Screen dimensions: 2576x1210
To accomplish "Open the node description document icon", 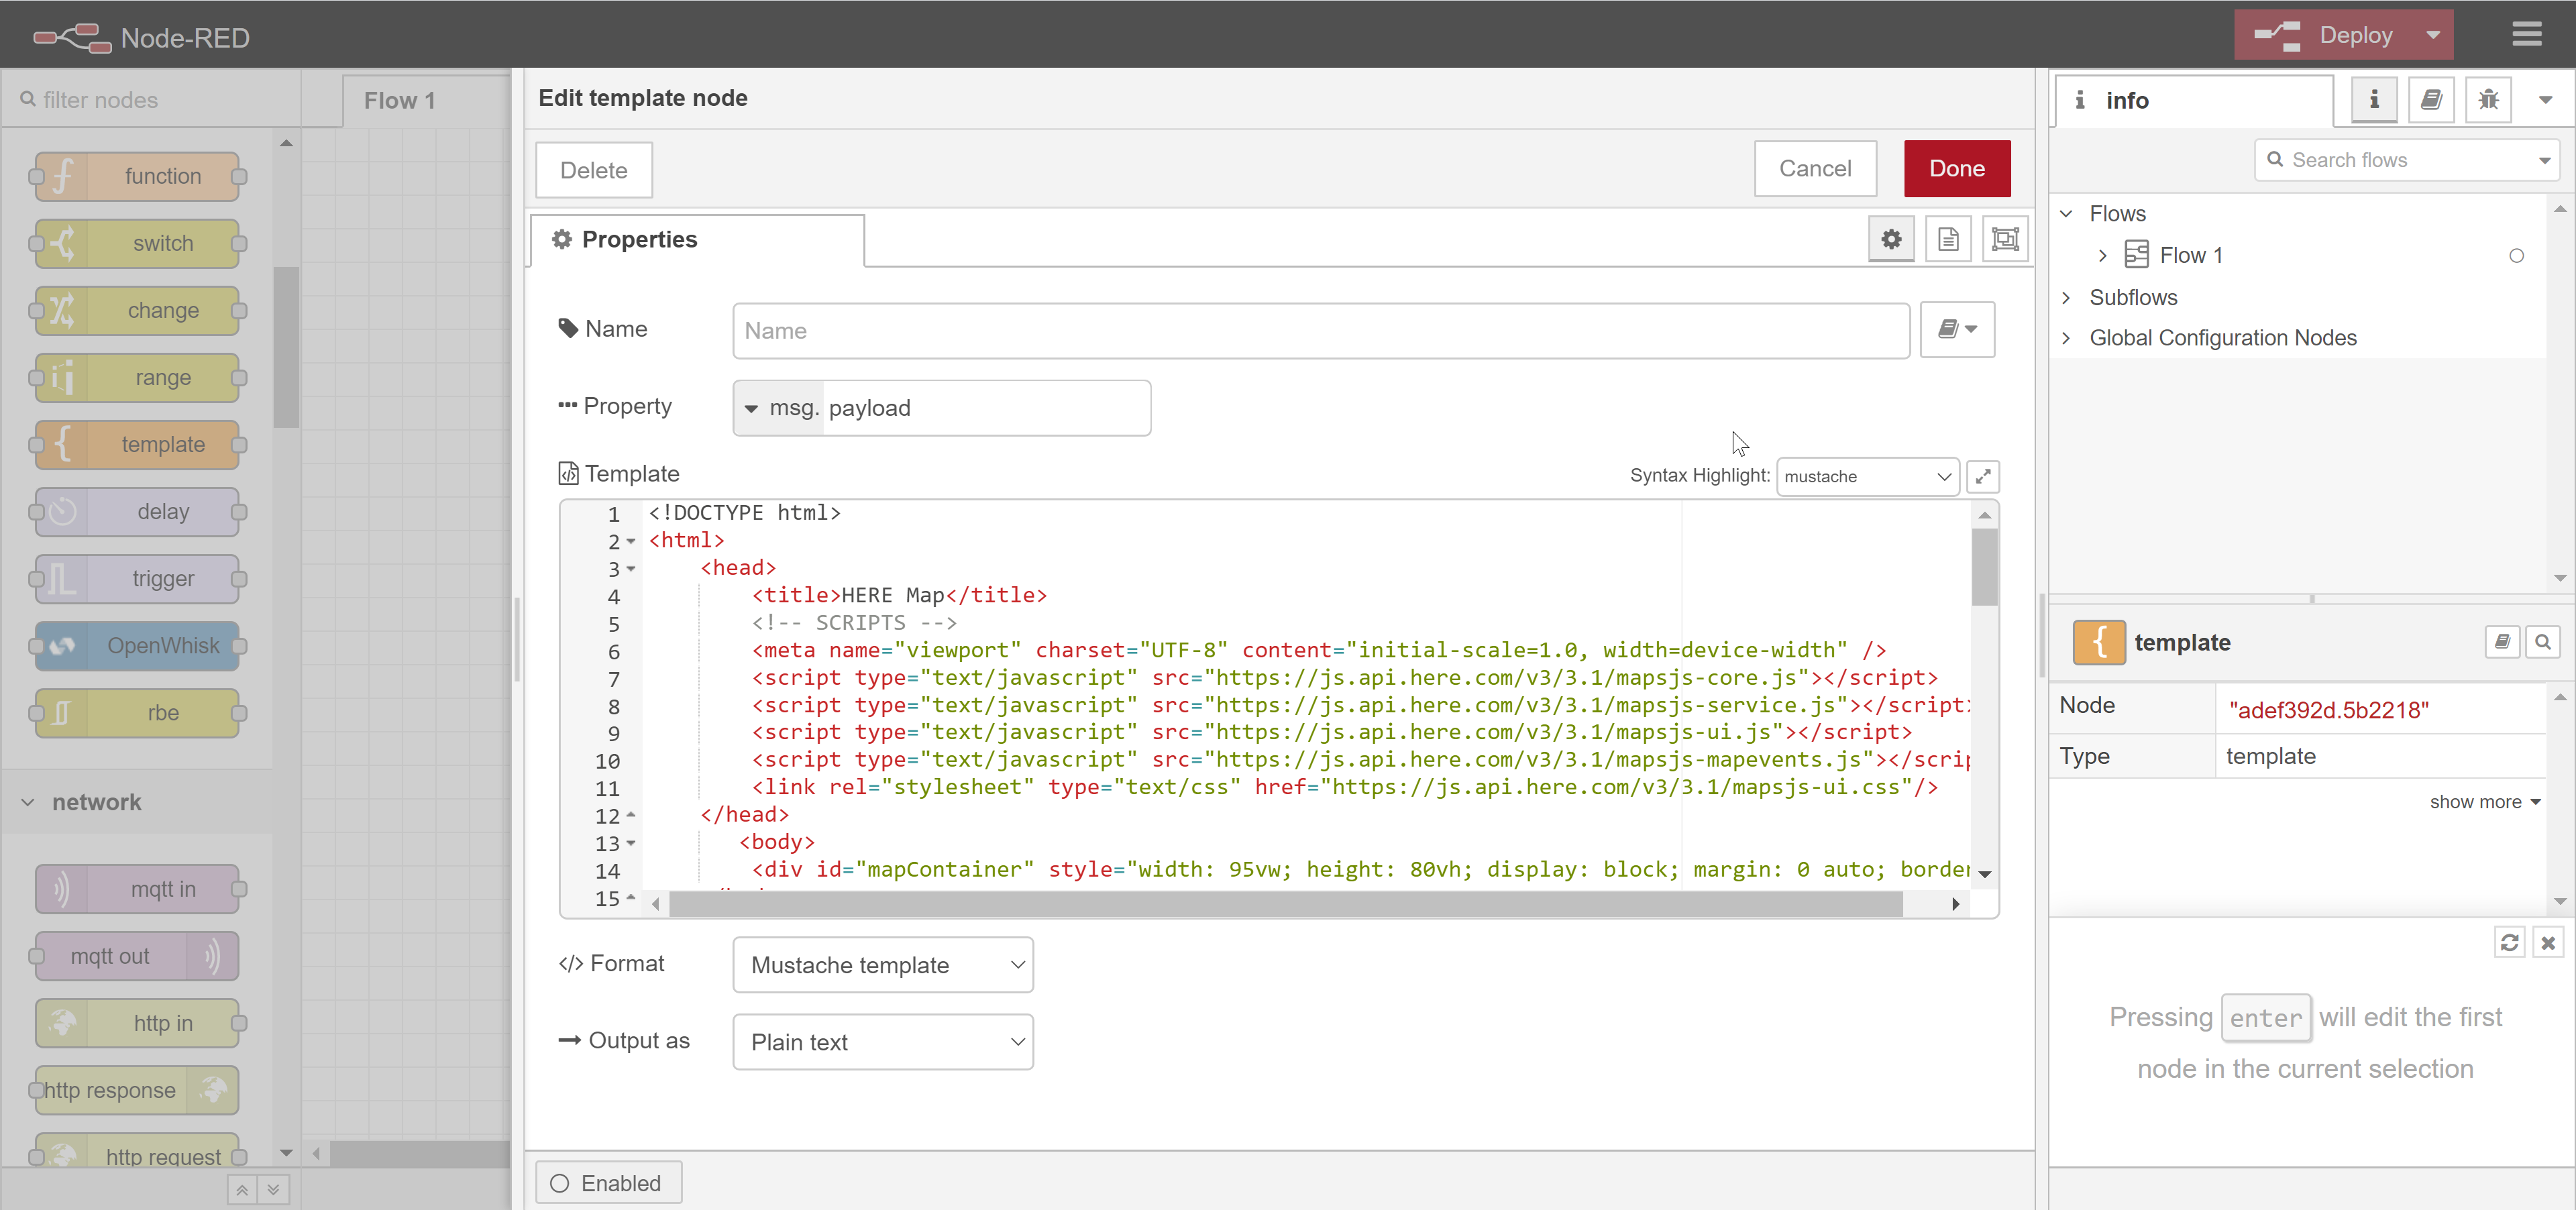I will click(1947, 239).
